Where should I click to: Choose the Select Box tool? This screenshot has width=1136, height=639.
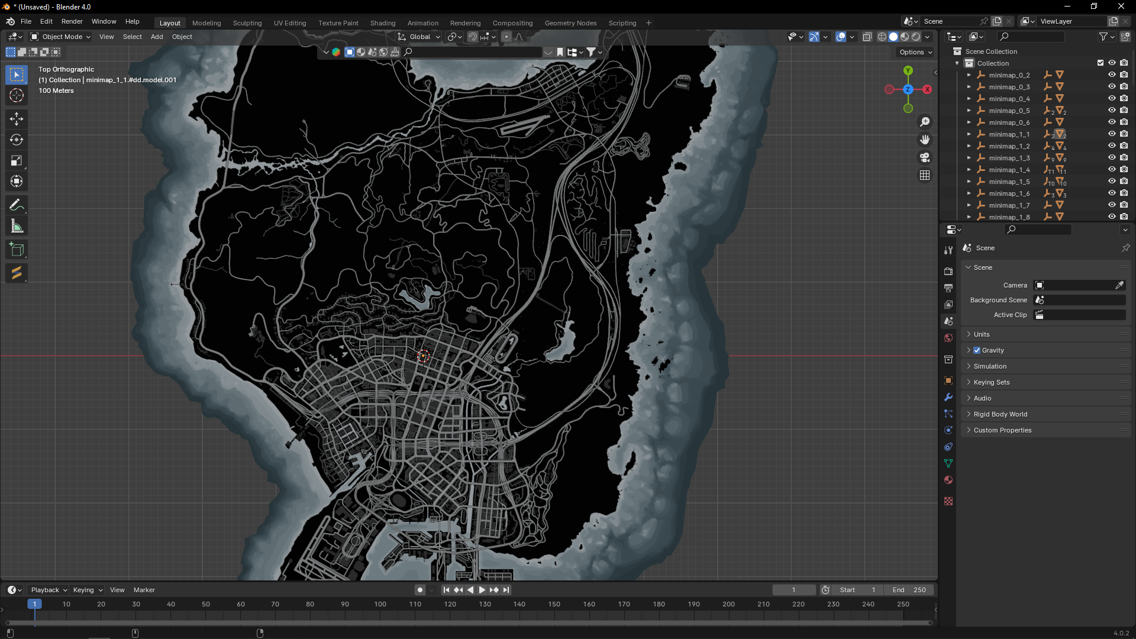[x=17, y=75]
